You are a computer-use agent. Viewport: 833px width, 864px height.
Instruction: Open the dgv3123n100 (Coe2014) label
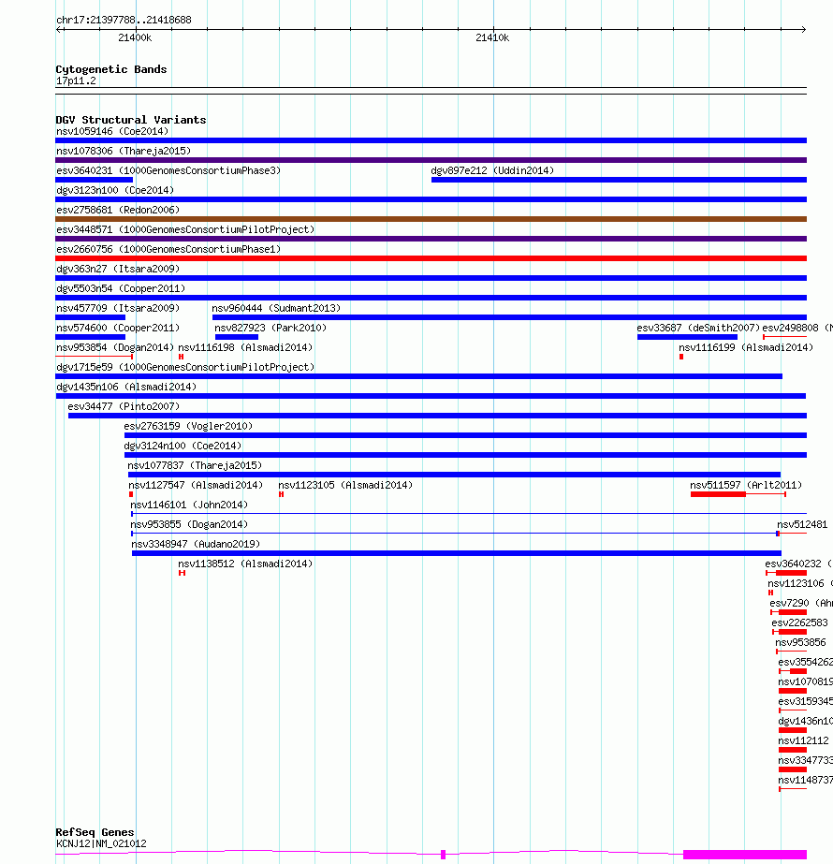pos(115,190)
